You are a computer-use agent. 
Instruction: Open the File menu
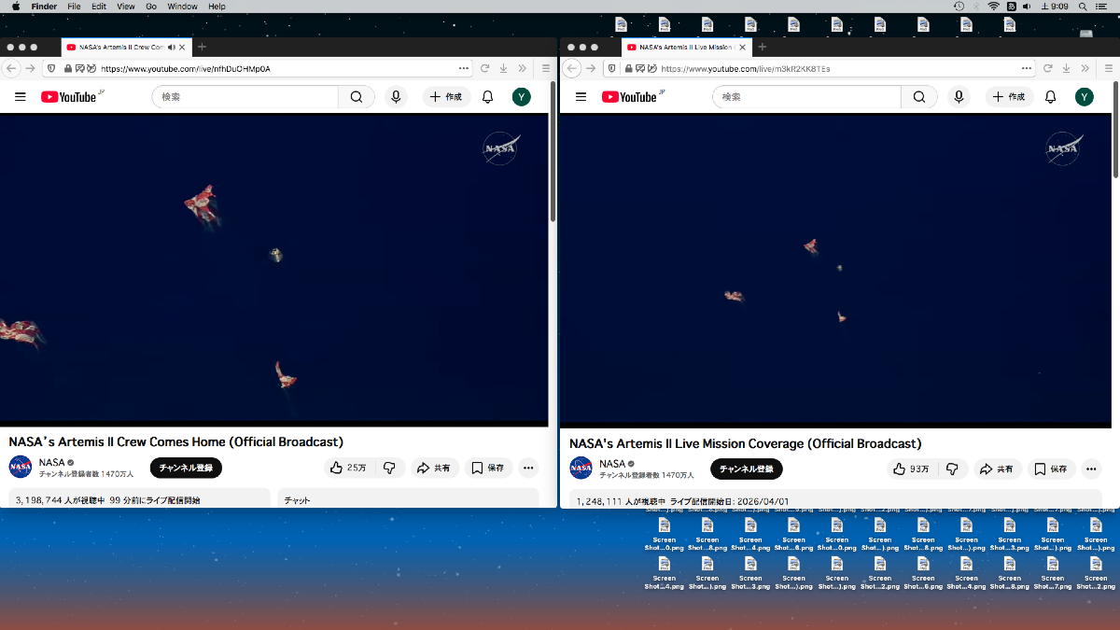pos(74,7)
